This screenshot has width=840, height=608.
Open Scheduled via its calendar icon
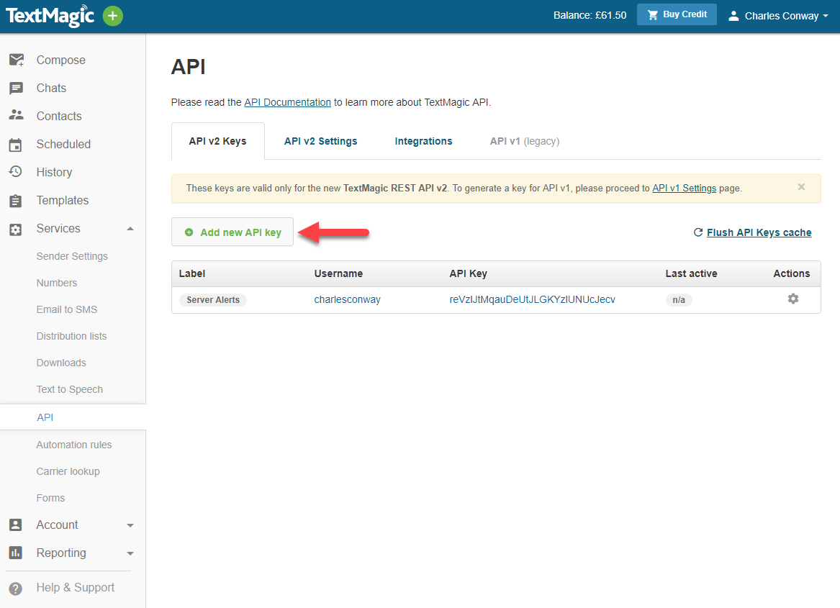tap(16, 145)
